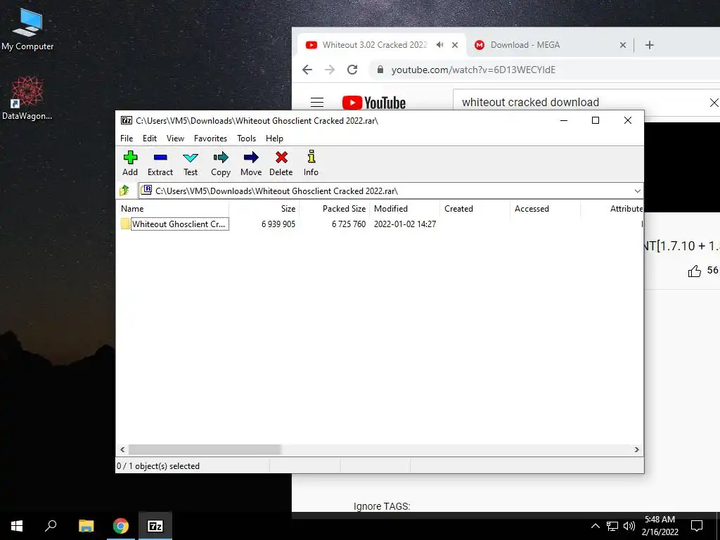Mute audio icon on YouTube tab
This screenshot has width=720, height=540.
coord(439,45)
